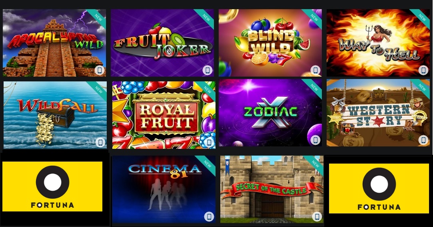Select the Zodiac X game
Image resolution: width=433 pixels, height=227 pixels.
(270, 113)
